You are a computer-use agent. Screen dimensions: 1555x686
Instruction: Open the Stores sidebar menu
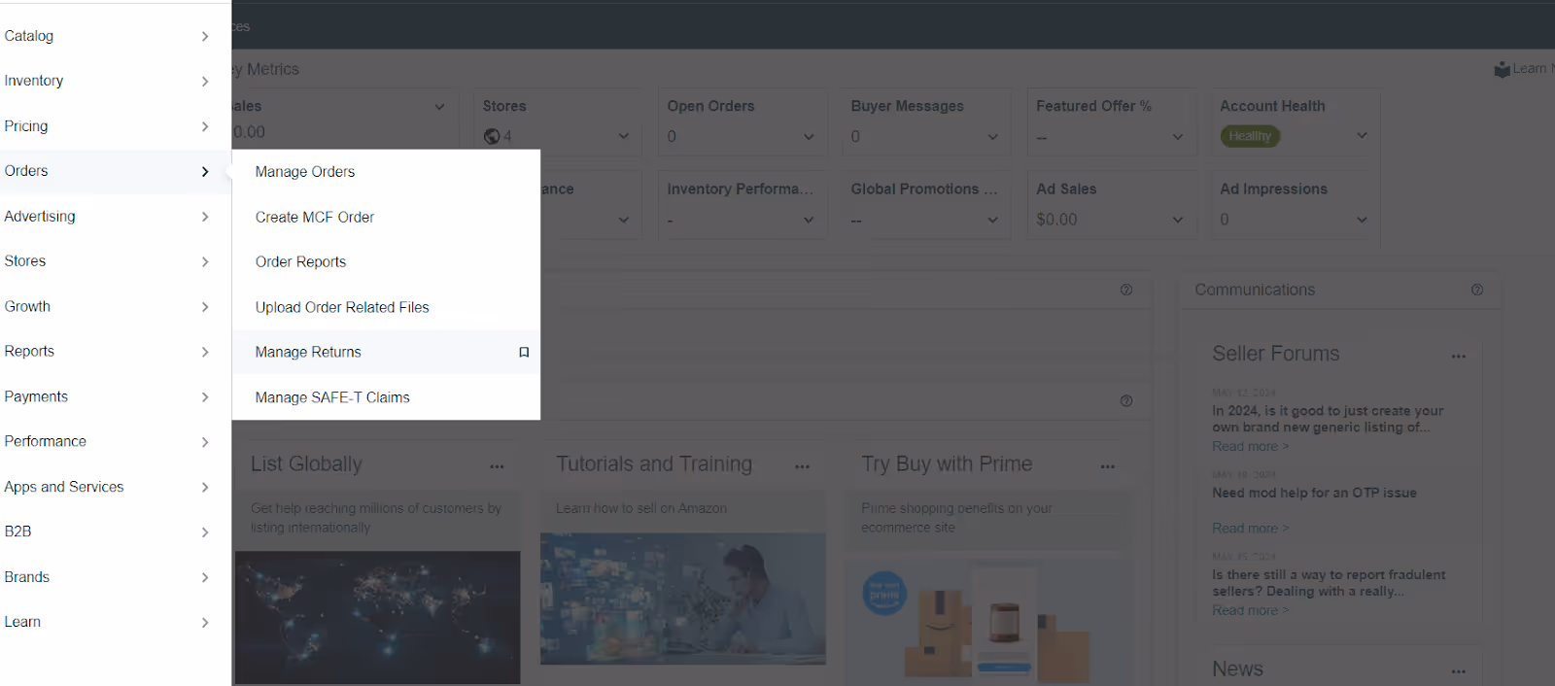tap(107, 261)
